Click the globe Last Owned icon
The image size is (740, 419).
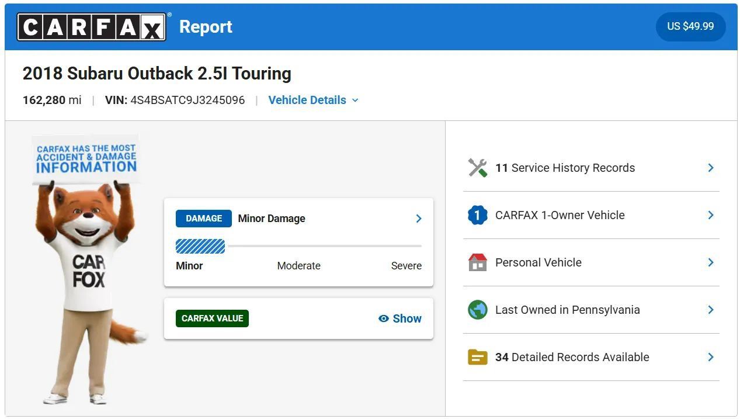point(477,310)
